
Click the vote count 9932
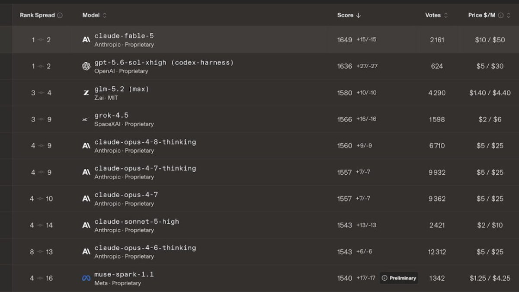click(x=437, y=172)
